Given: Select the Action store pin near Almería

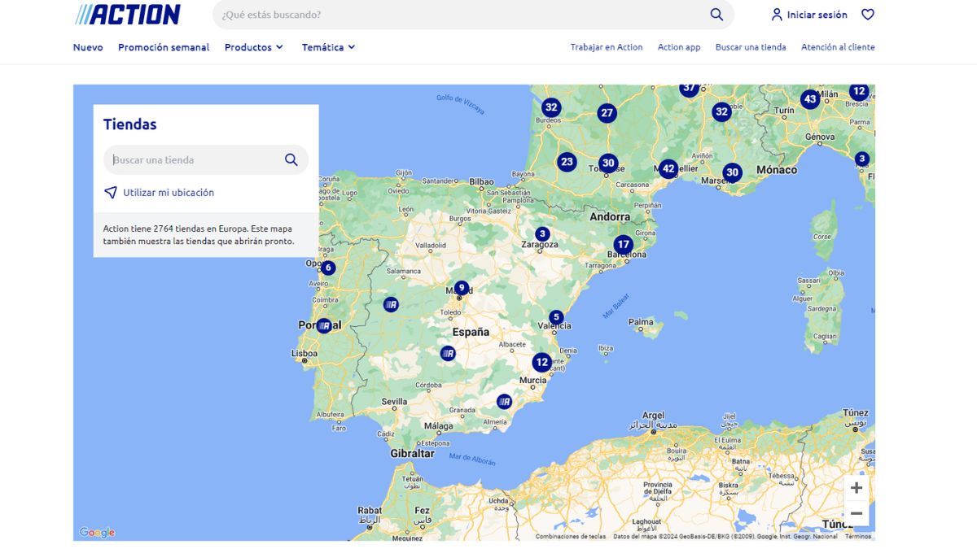Looking at the screenshot, I should [x=504, y=401].
